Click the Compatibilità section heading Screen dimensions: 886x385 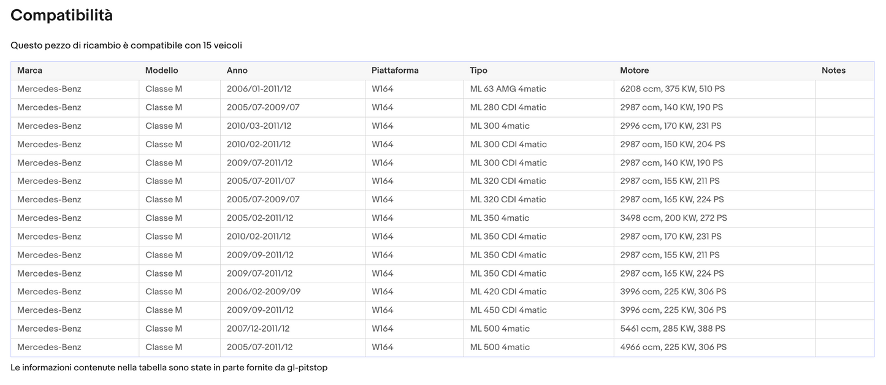click(62, 15)
